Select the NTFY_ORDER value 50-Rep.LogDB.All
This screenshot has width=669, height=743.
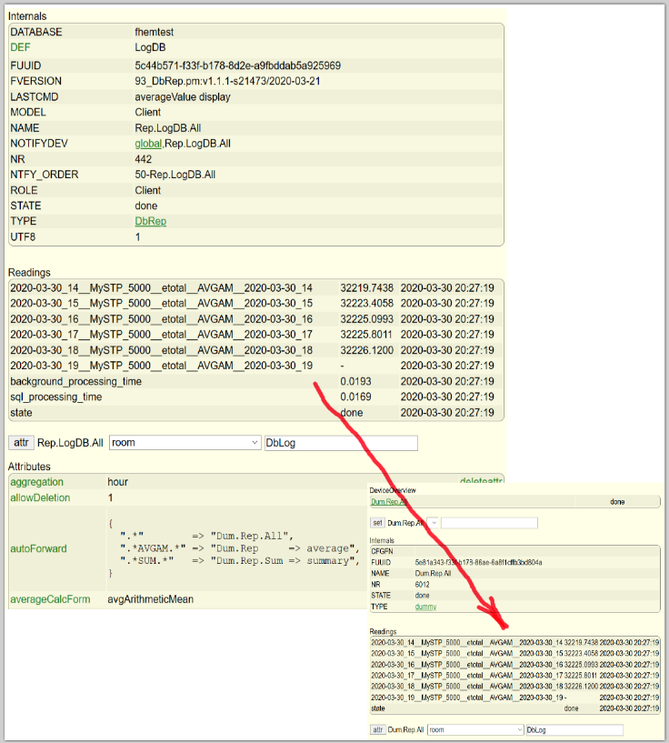pos(175,175)
